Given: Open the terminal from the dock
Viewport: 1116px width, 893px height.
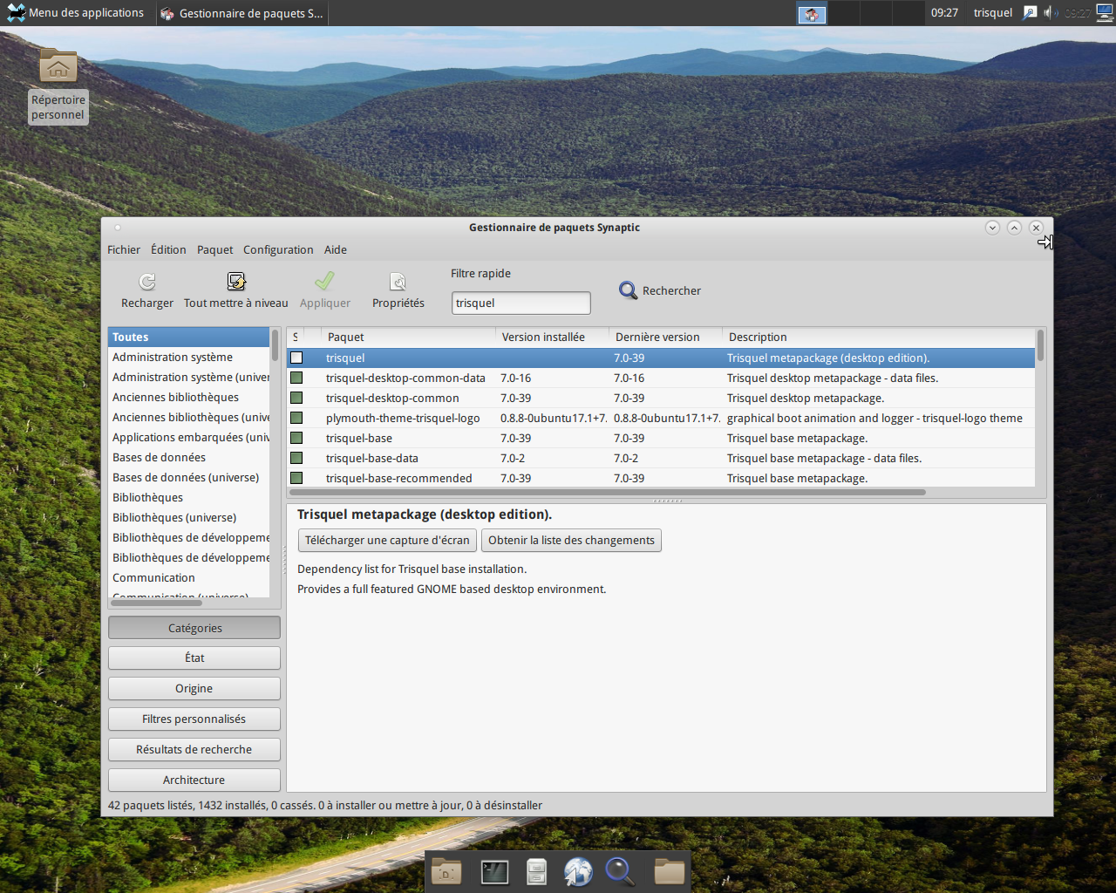Looking at the screenshot, I should (x=494, y=871).
